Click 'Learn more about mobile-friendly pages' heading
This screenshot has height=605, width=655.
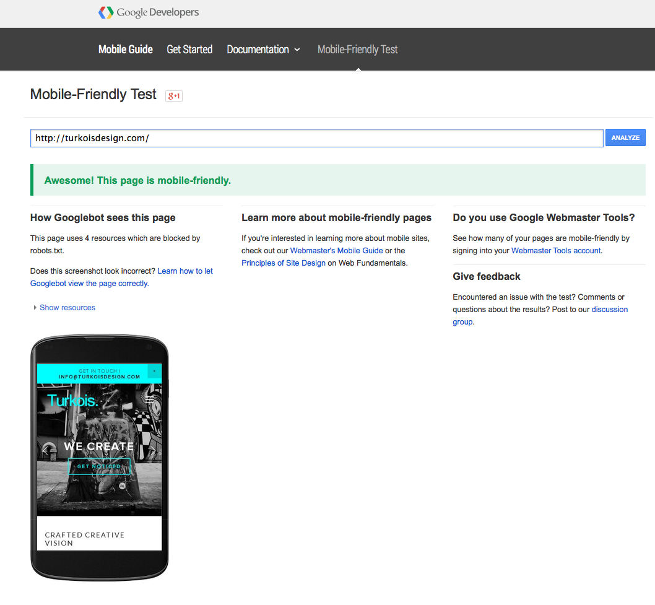pos(336,218)
